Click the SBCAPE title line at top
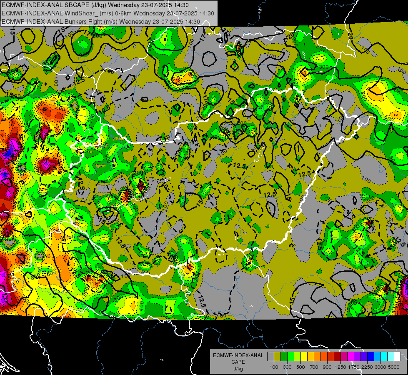The height and width of the screenshot is (375, 408). 95,5
